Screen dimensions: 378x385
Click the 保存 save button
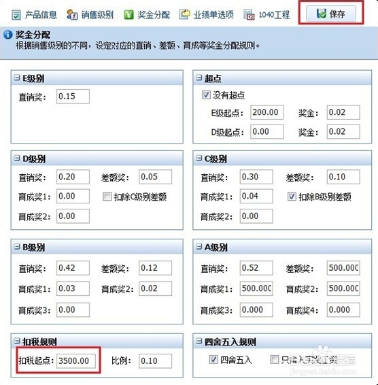click(331, 14)
